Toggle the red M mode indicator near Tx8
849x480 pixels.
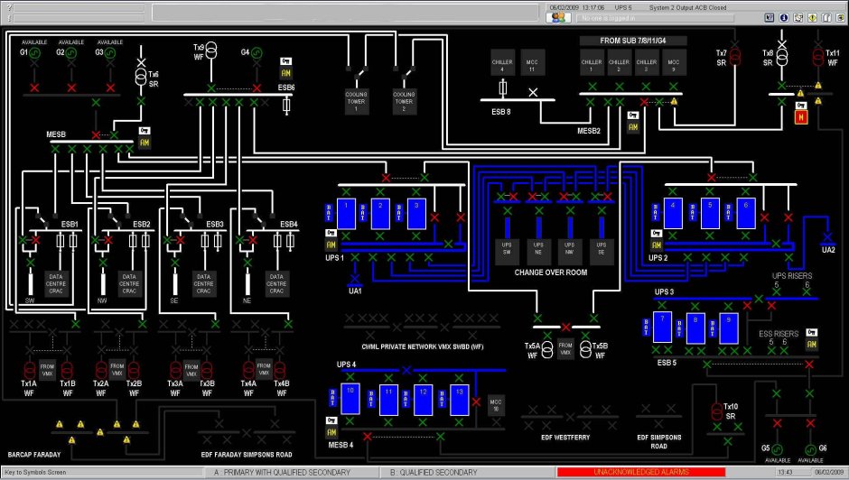coord(801,116)
